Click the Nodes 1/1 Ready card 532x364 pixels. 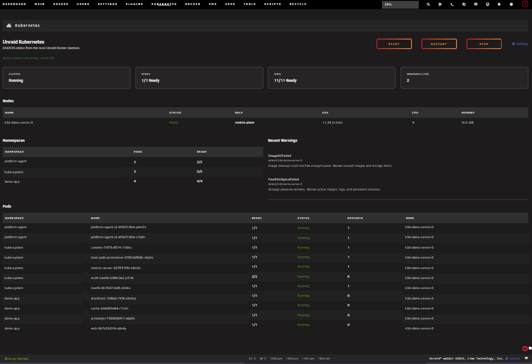pyautogui.click(x=199, y=78)
